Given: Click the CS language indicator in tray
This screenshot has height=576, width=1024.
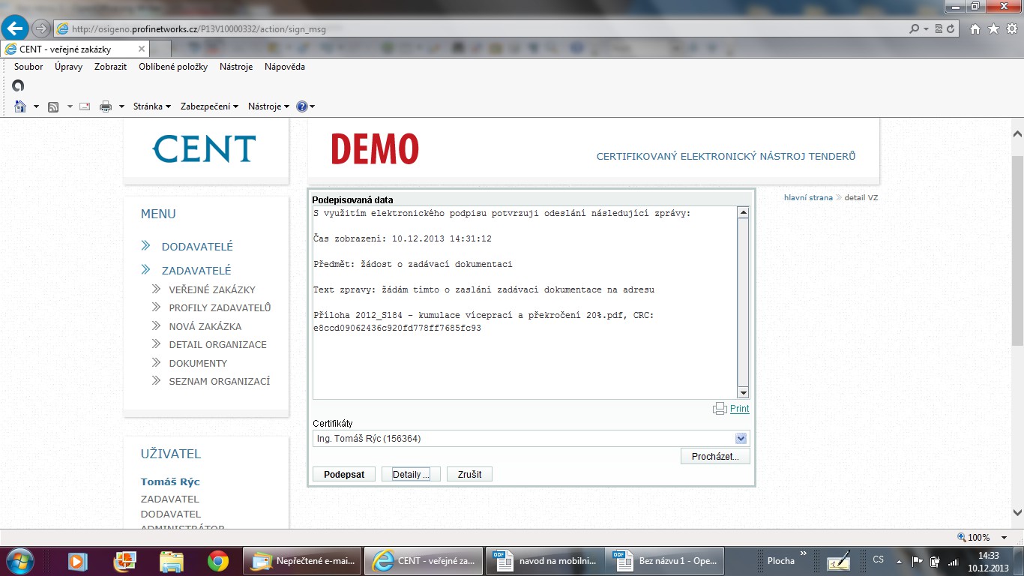Looking at the screenshot, I should click(x=878, y=559).
